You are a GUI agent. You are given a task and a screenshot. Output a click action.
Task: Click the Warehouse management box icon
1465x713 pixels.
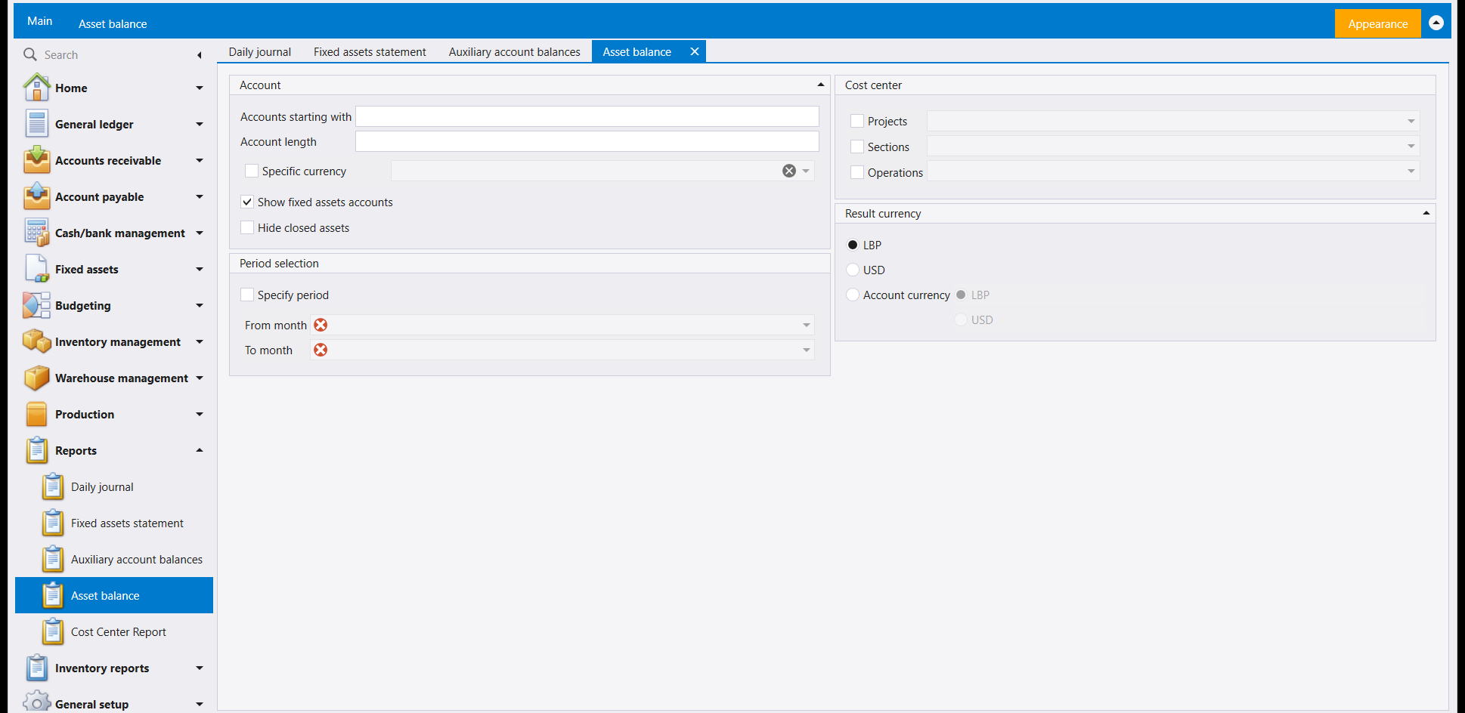[x=36, y=378]
